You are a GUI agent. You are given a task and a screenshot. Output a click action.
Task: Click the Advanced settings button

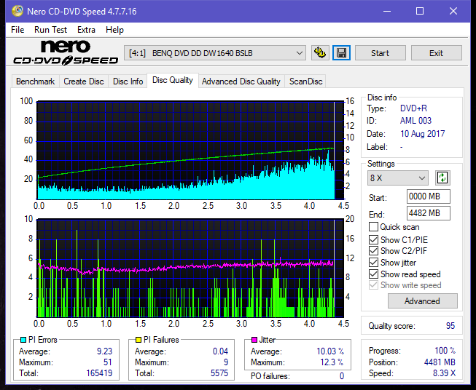[x=422, y=301]
